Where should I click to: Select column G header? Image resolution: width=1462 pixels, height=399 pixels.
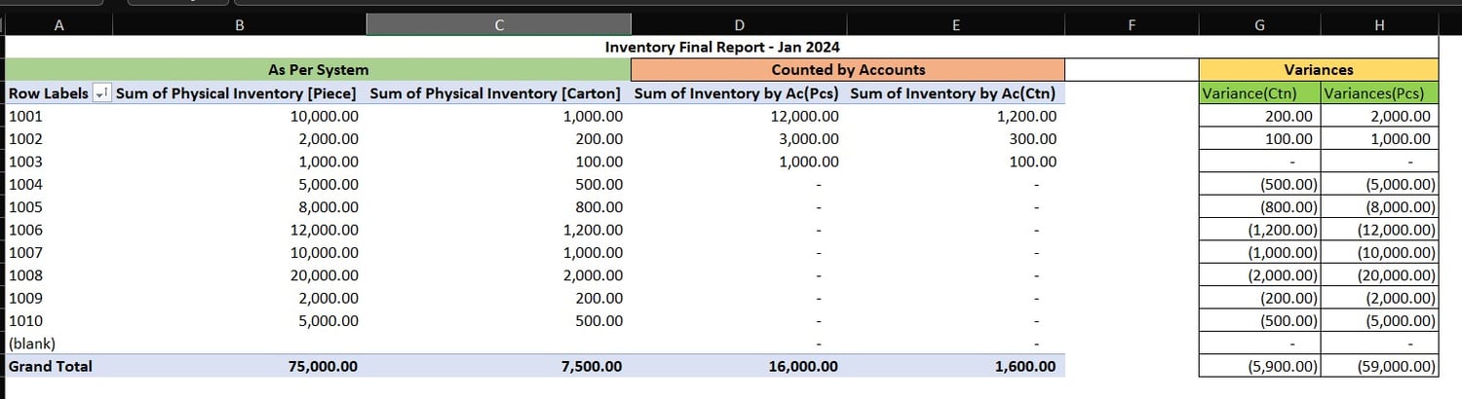(1259, 26)
